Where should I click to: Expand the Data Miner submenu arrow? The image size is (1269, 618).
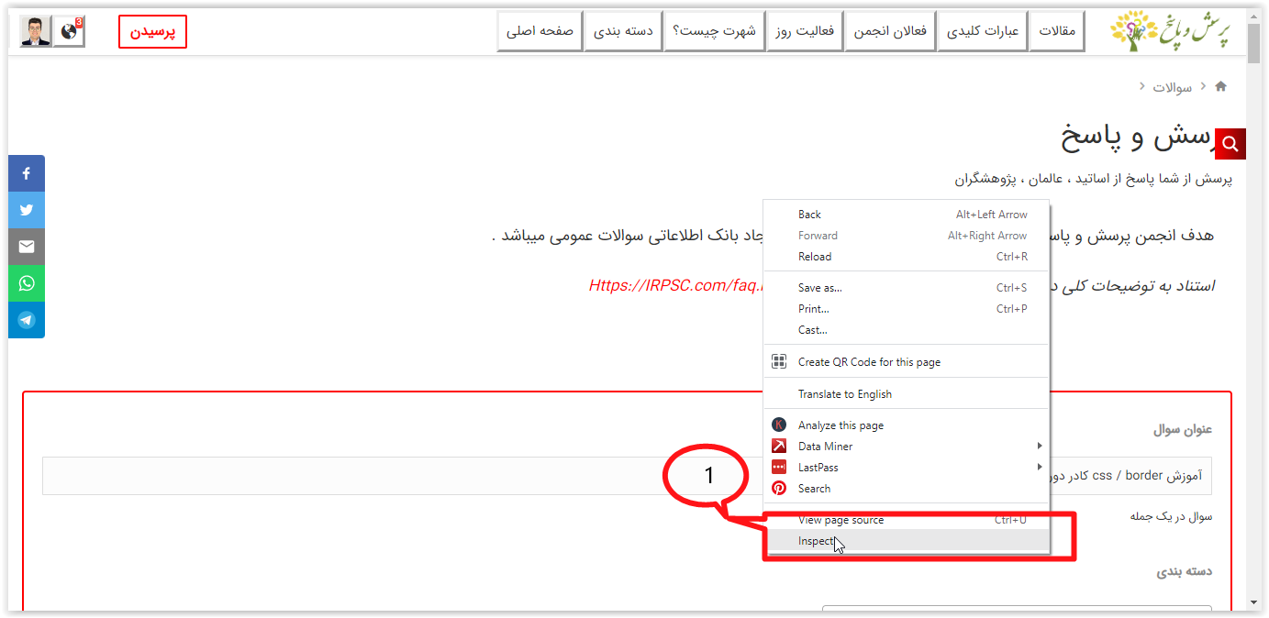coord(1039,447)
